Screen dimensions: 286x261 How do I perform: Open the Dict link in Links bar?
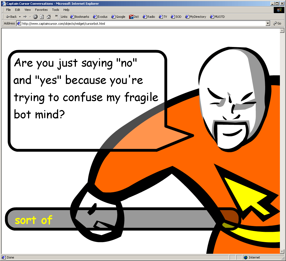coord(134,17)
